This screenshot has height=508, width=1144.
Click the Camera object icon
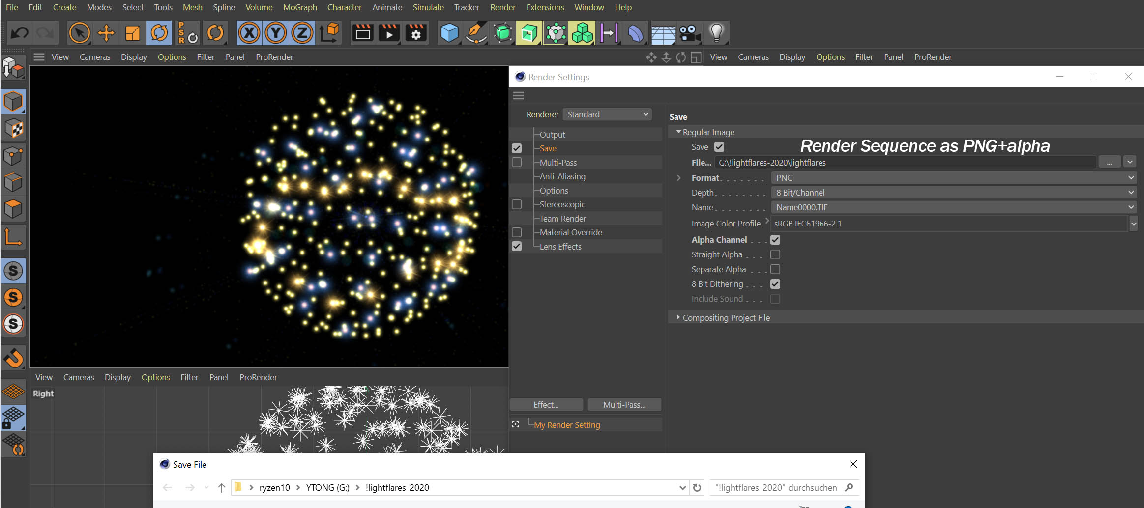point(690,33)
